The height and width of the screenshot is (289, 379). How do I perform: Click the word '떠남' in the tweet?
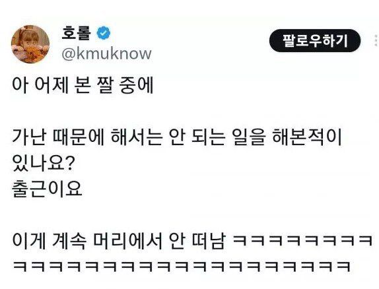209,241
